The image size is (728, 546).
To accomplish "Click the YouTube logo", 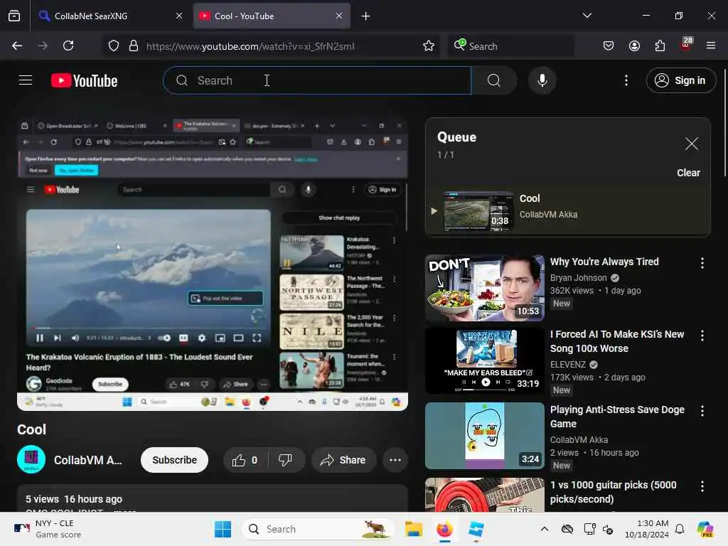I will (x=84, y=81).
